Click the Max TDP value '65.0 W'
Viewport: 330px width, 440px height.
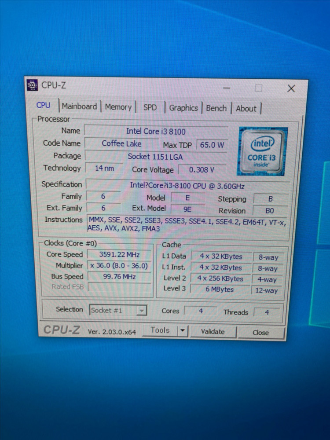212,145
